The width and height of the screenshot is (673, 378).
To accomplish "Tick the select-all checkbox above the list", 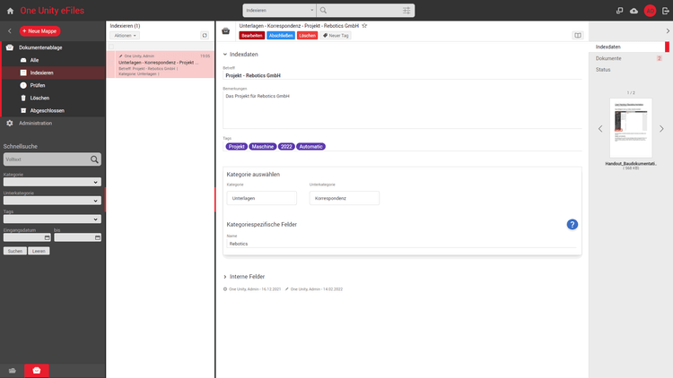I will 111,46.
